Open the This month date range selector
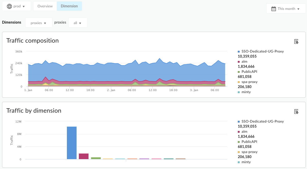This screenshot has width=307, height=169. click(286, 8)
